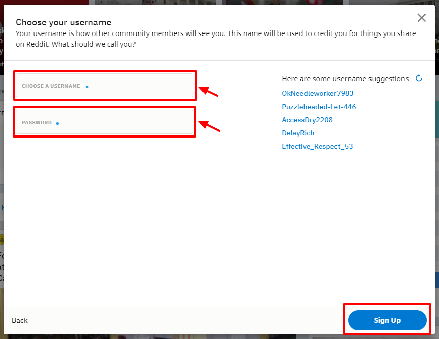Refresh the username suggestions
Image resolution: width=439 pixels, height=339 pixels.
(x=419, y=78)
